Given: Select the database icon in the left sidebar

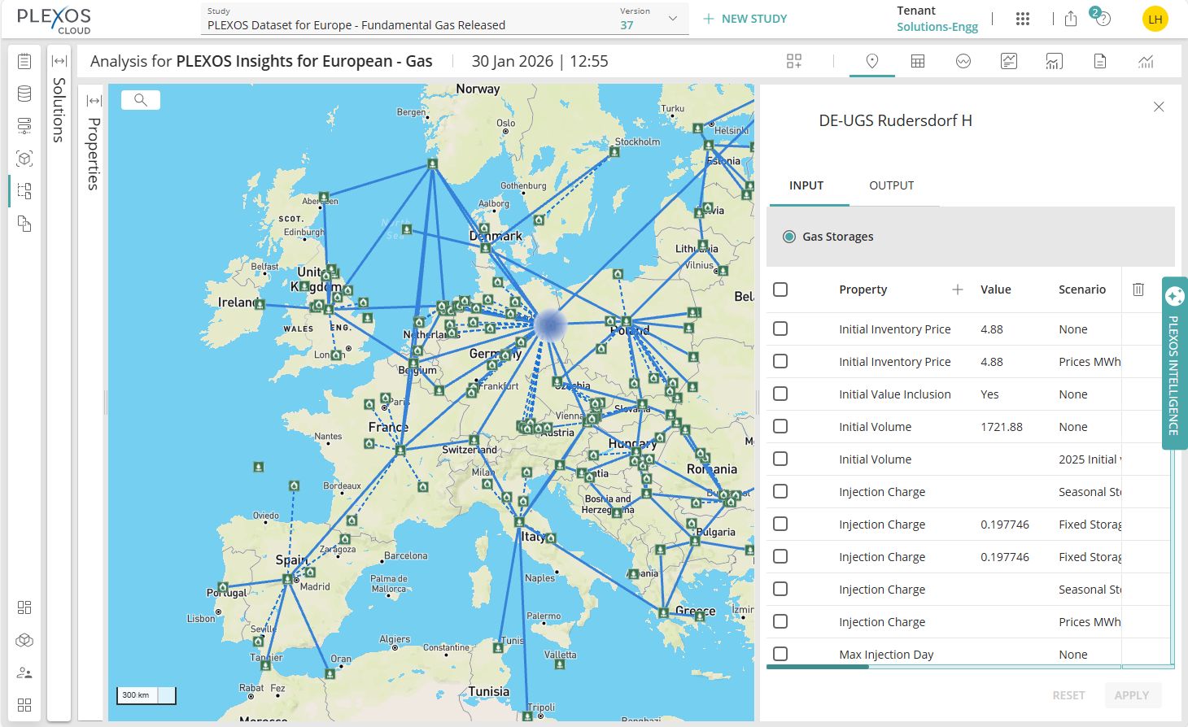Looking at the screenshot, I should (24, 93).
